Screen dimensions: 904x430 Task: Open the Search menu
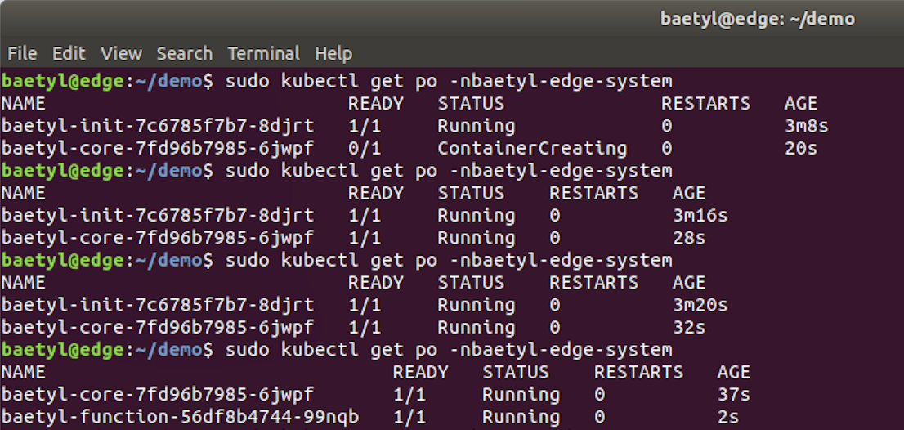coord(185,54)
